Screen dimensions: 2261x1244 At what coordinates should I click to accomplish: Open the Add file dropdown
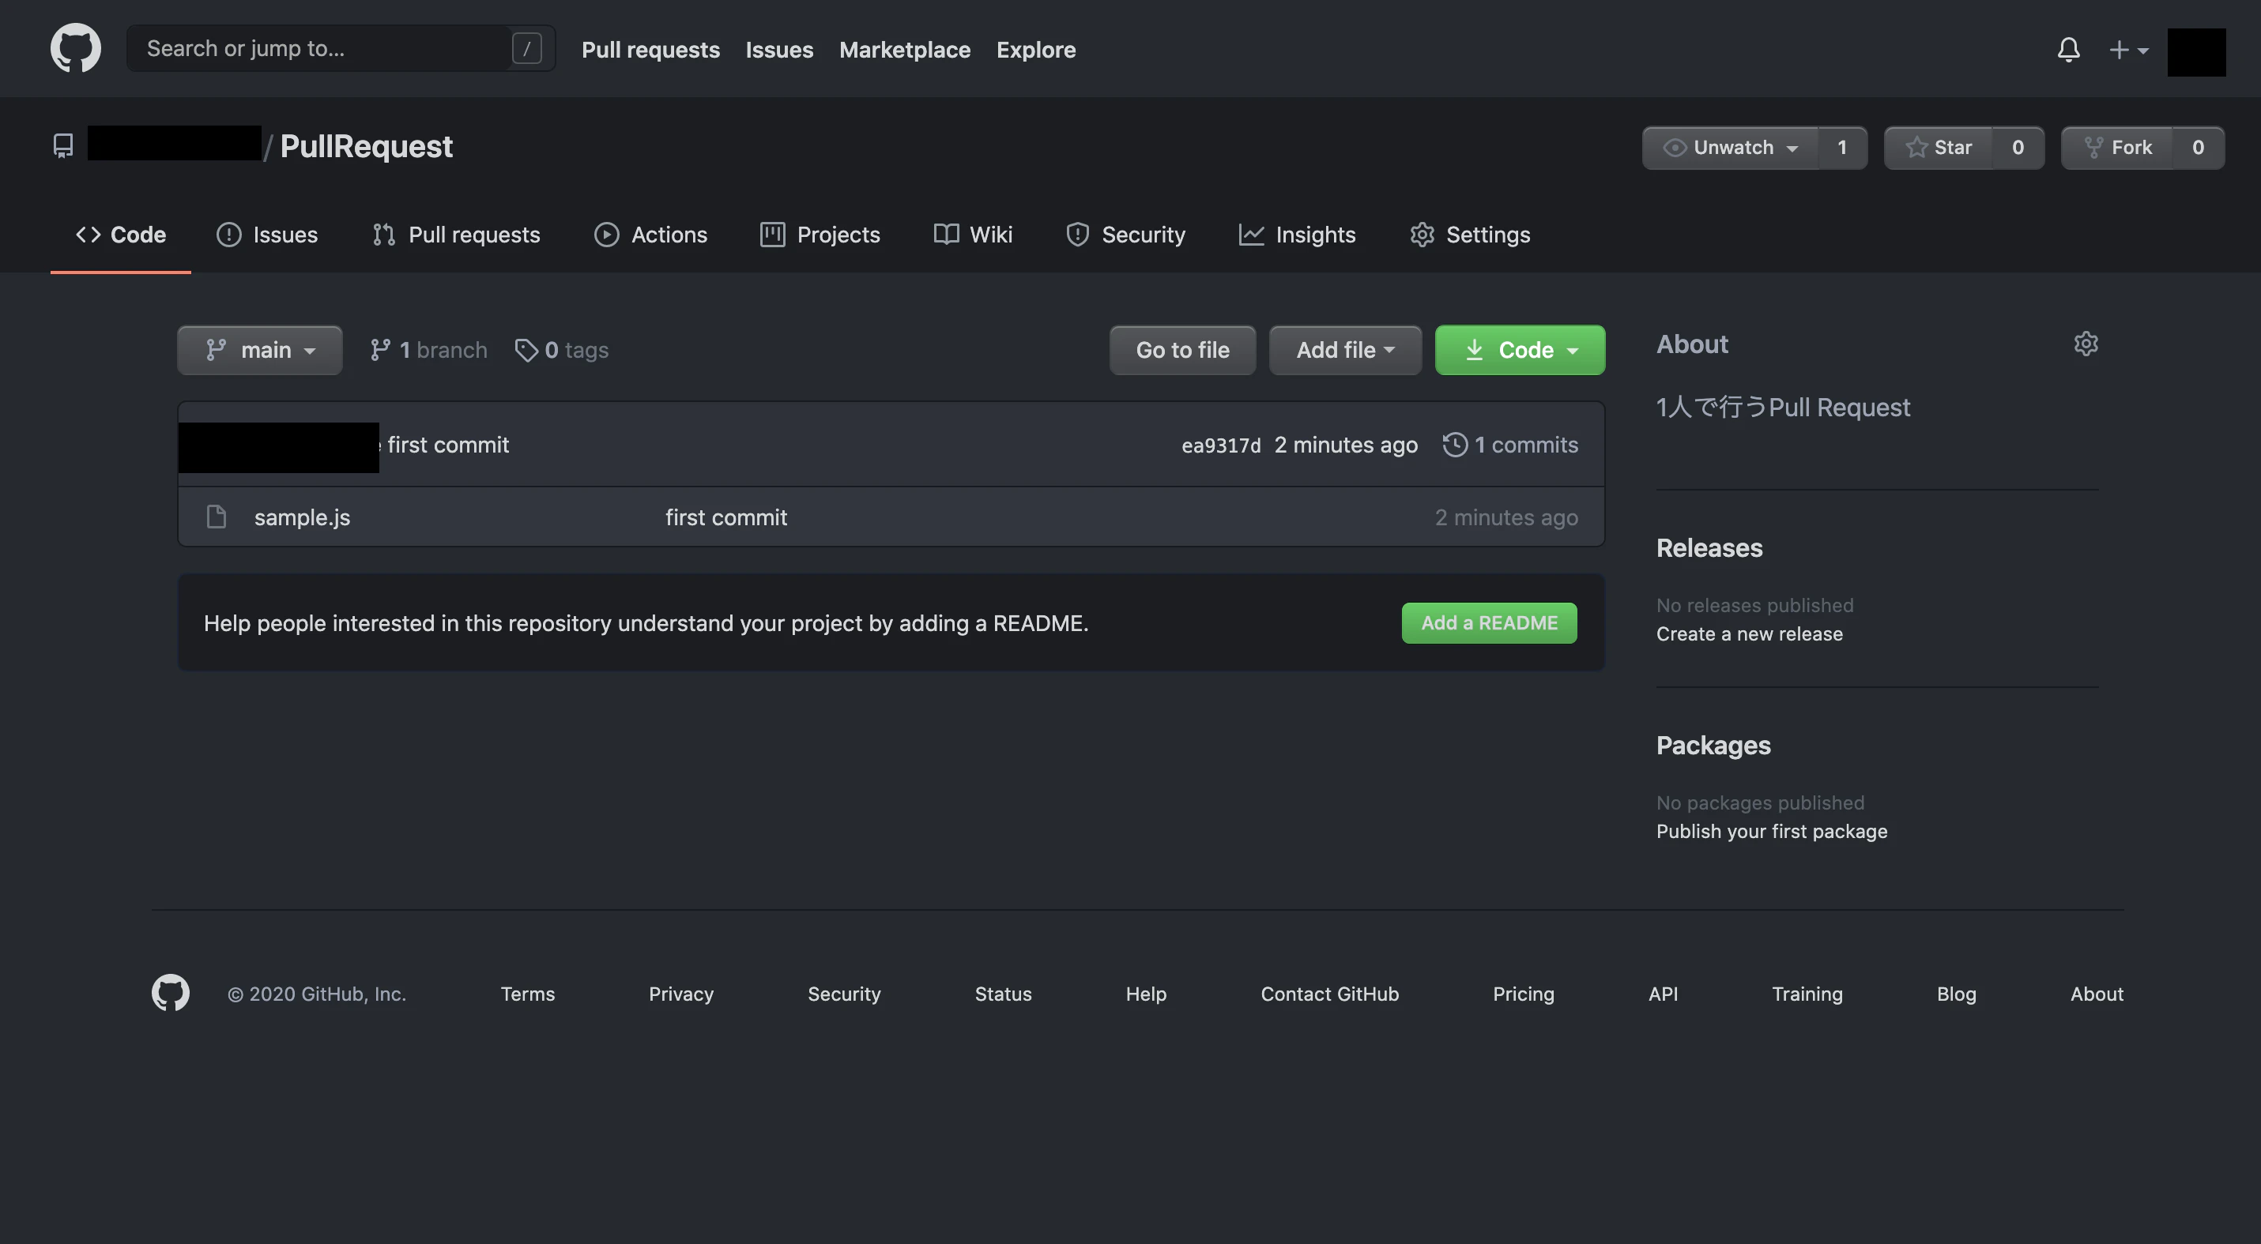click(1344, 350)
